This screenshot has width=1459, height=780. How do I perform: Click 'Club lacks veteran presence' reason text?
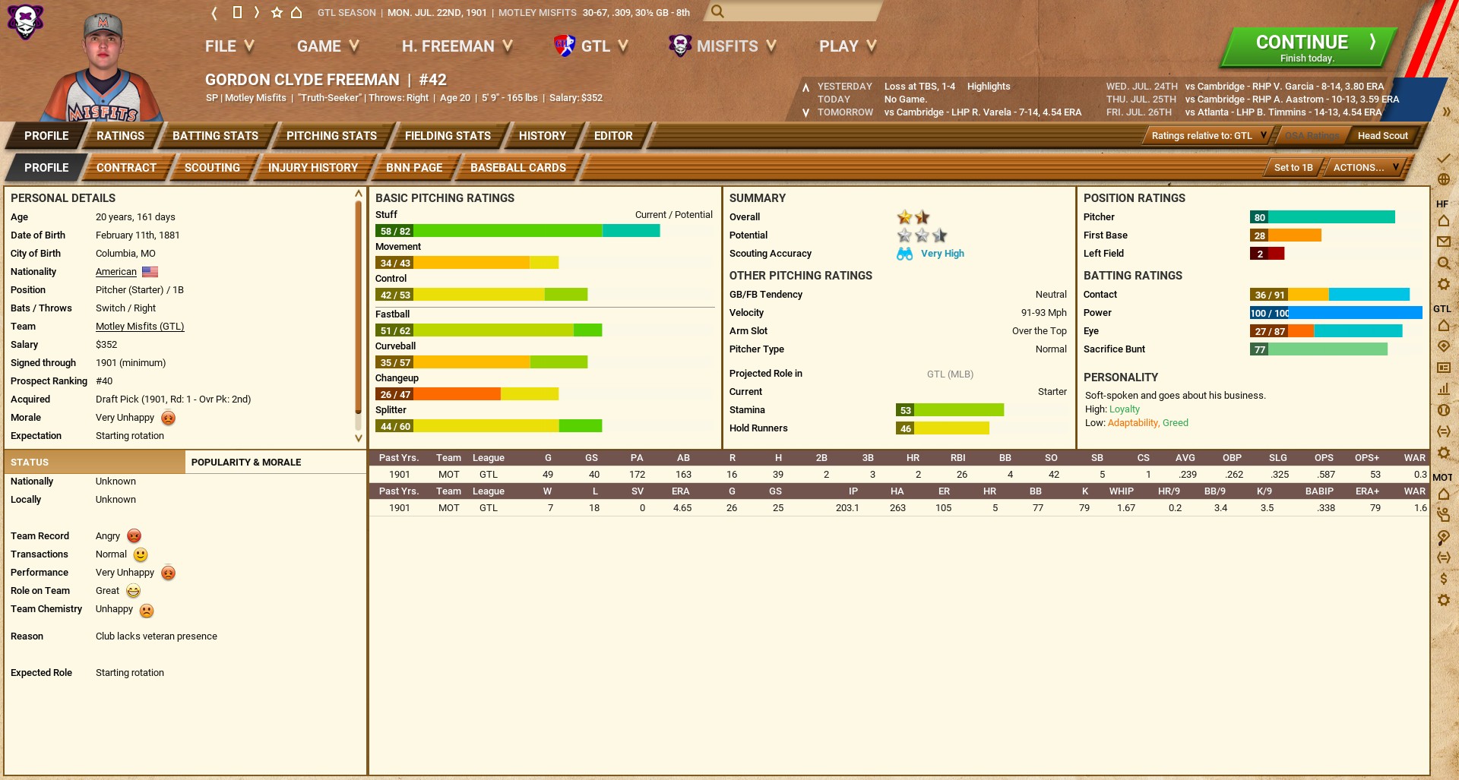click(x=157, y=636)
